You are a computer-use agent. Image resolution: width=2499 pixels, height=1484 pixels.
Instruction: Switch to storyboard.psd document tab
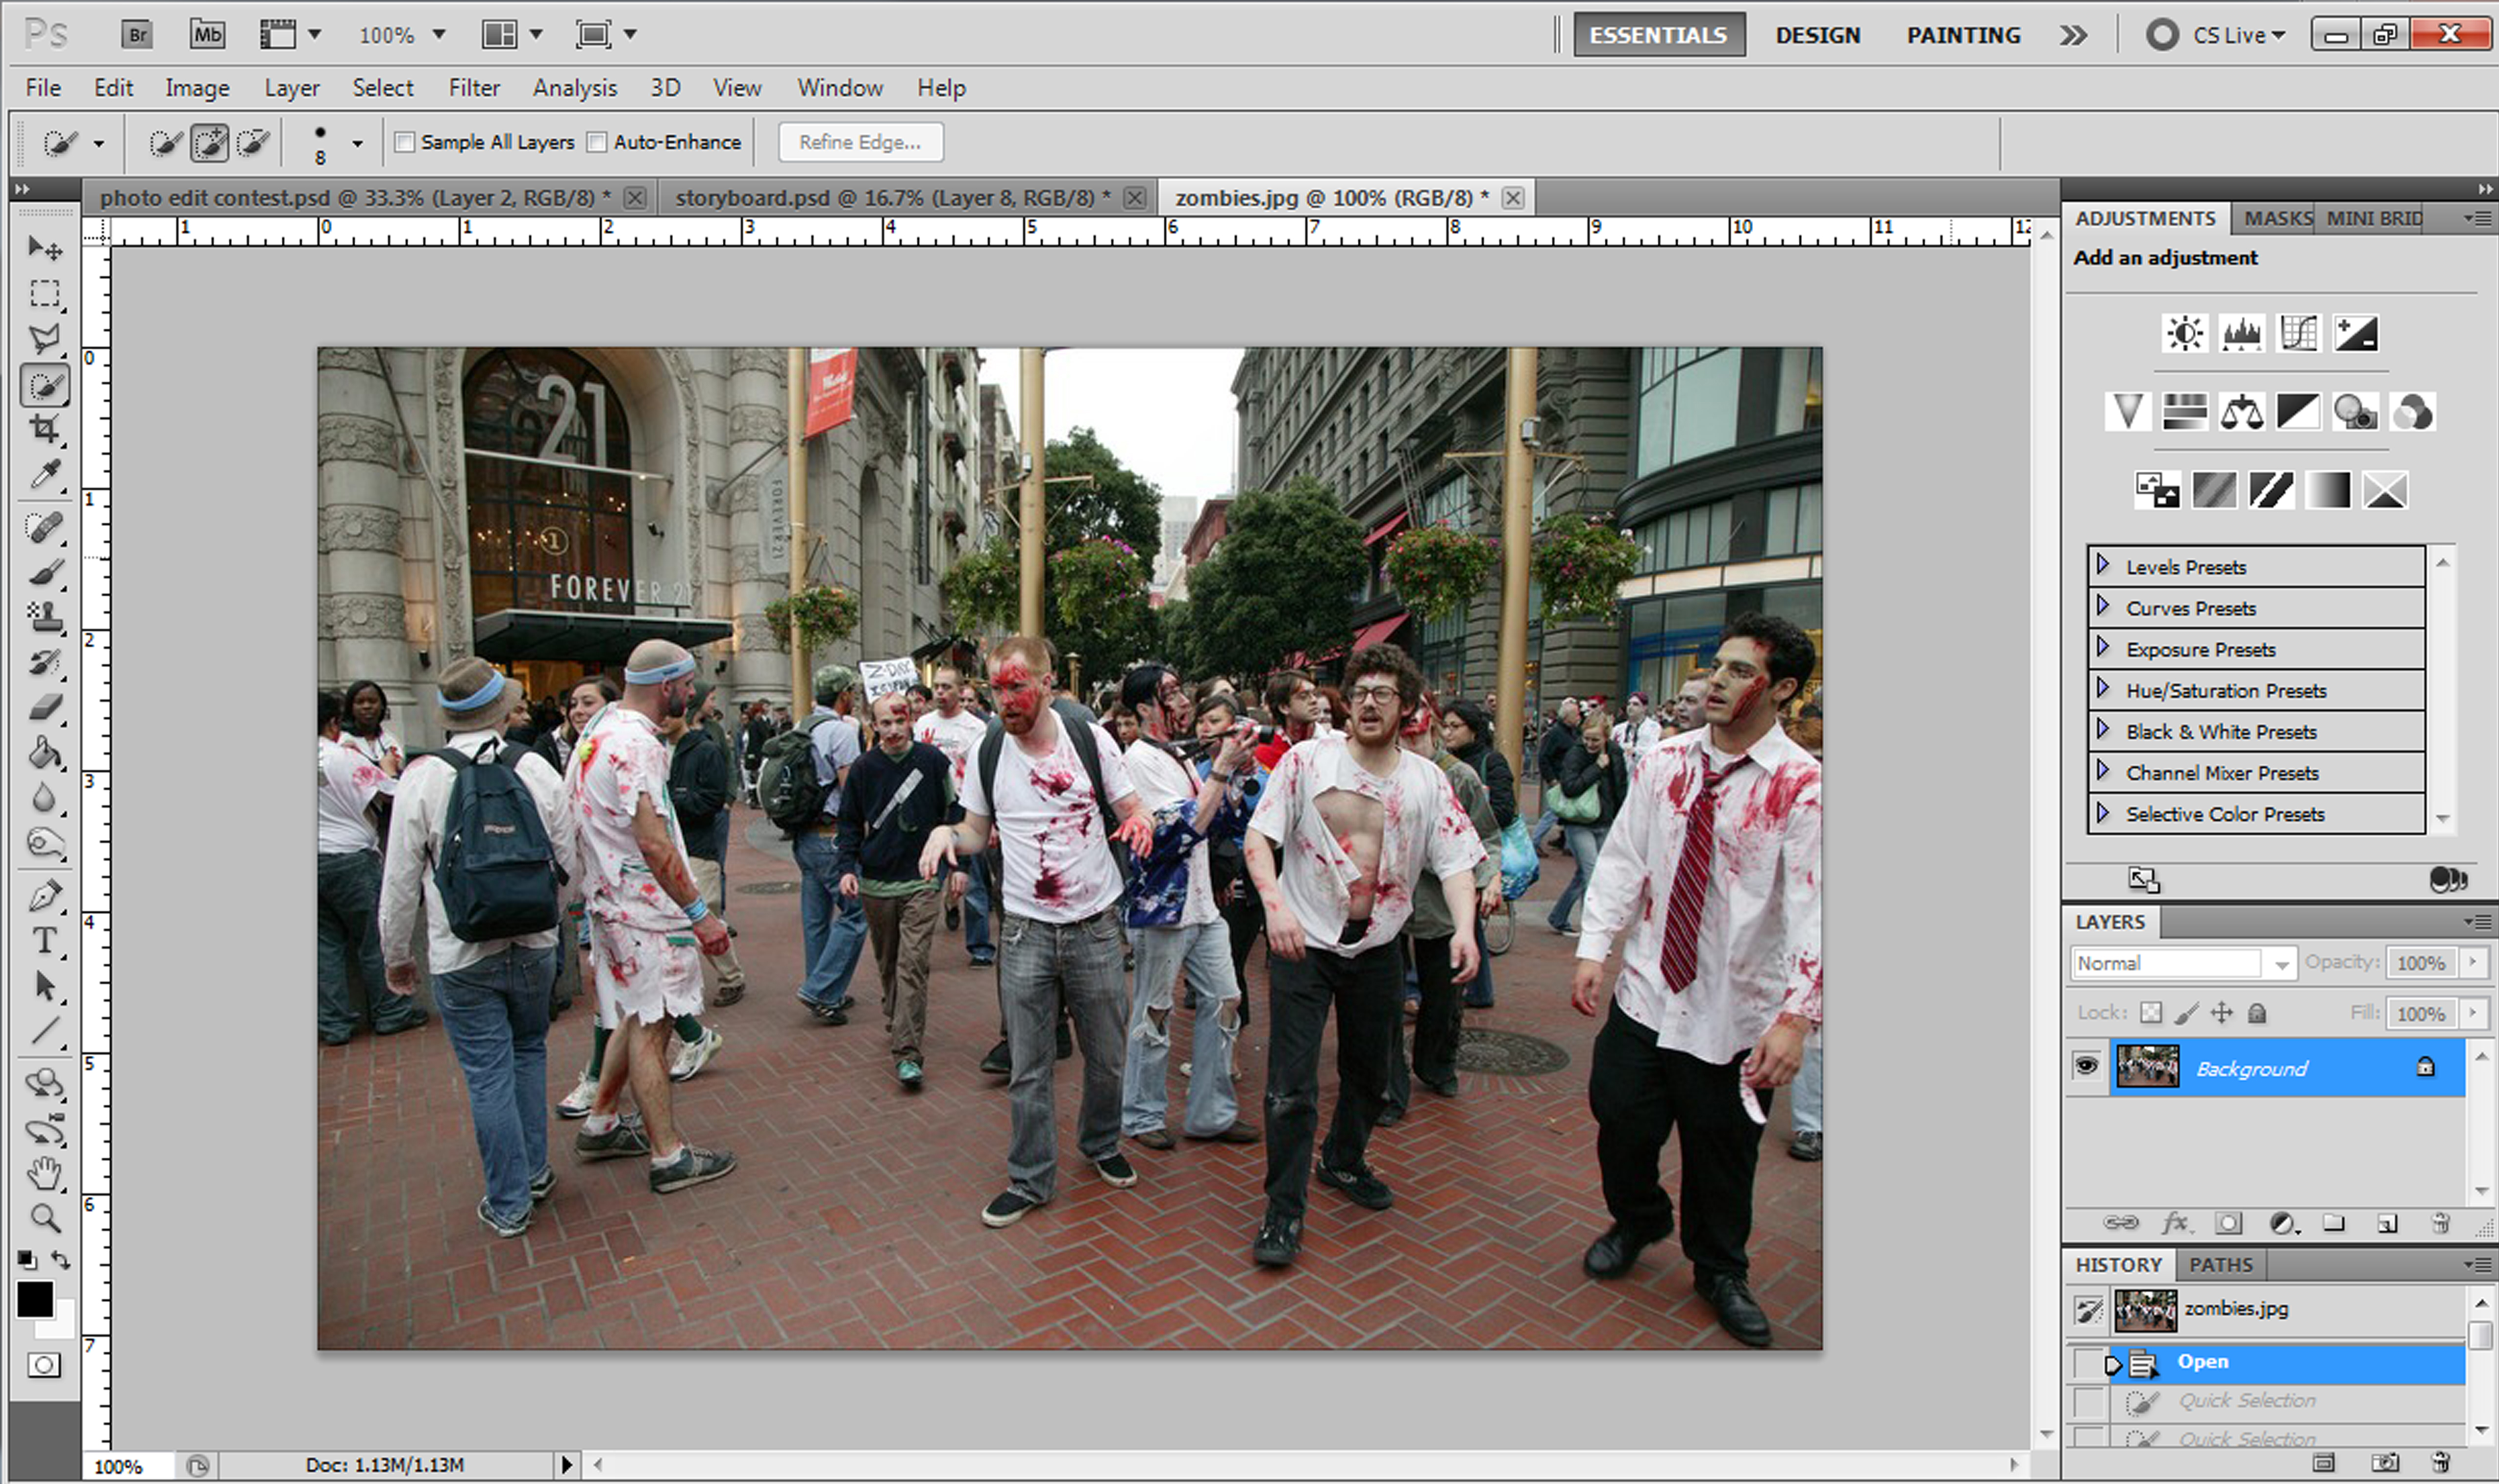point(892,198)
